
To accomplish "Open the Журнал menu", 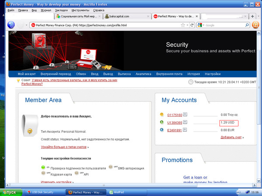I will coord(46,10).
